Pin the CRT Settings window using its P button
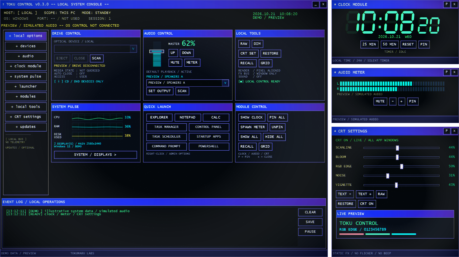The width and height of the screenshot is (459, 257). [x=447, y=131]
